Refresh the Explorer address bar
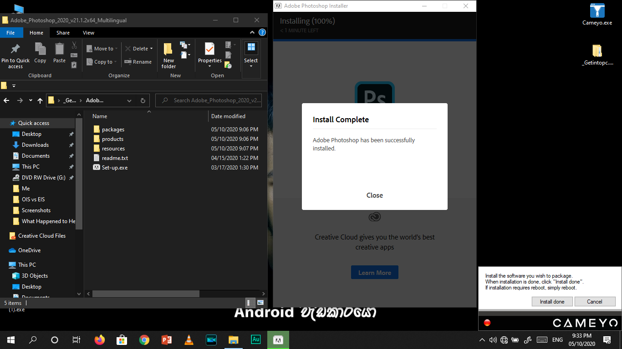Screen dimensions: 622x349 point(143,100)
